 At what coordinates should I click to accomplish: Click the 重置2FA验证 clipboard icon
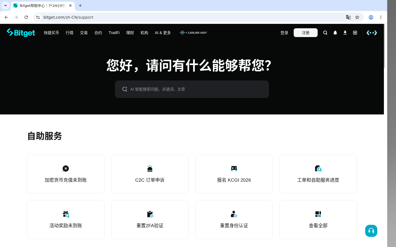click(150, 214)
